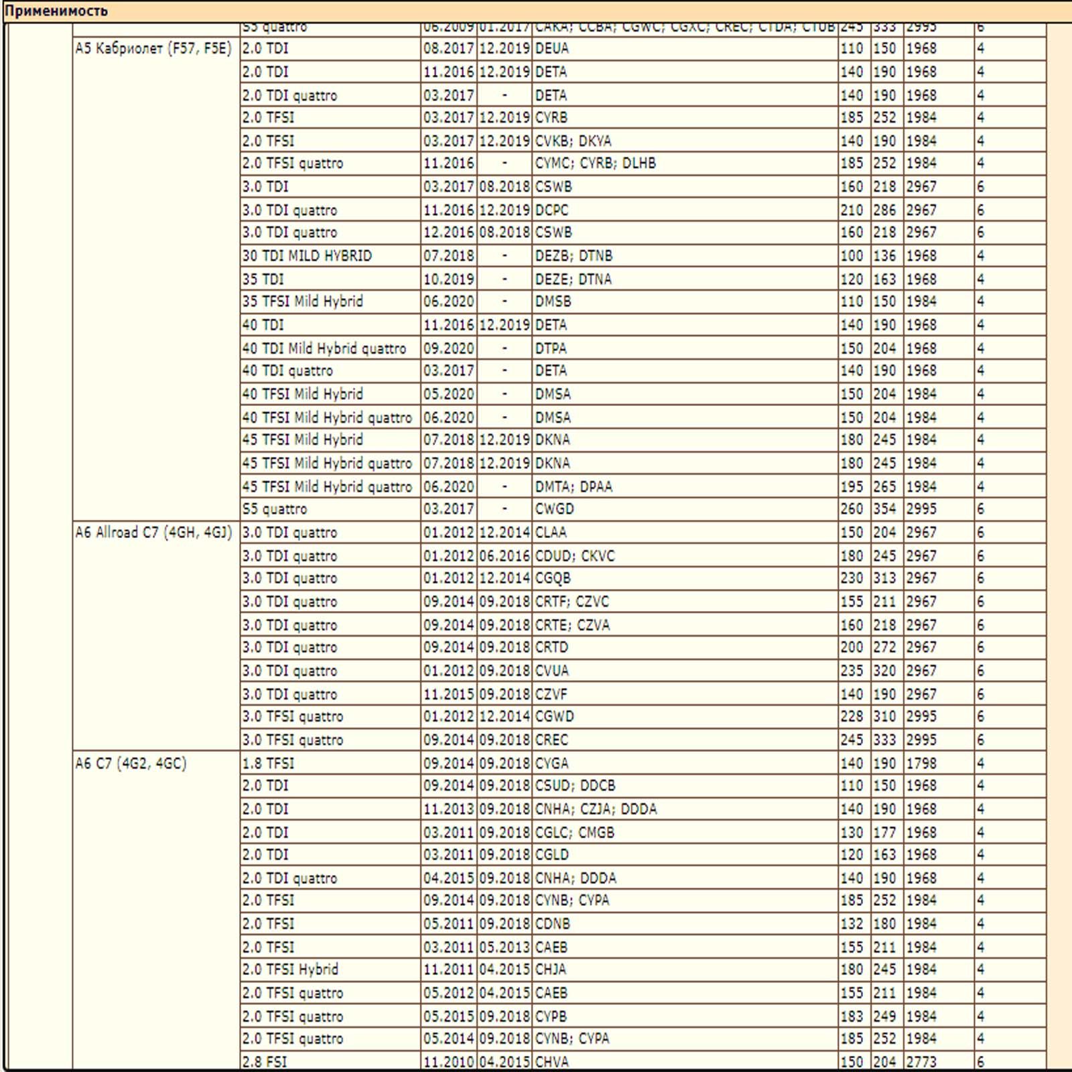Viewport: 1072px width, 1072px height.
Task: Select the A6 C7 (4G2, 4GC) model cell
Action: (x=131, y=763)
